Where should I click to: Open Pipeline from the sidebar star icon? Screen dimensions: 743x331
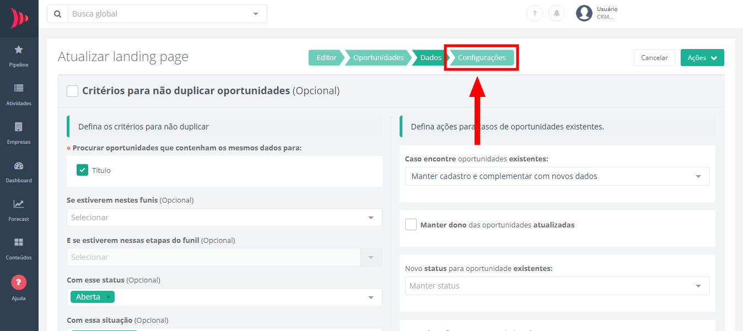19,50
